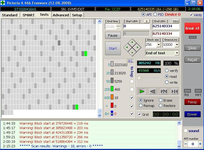Toggle the sound checkbox
204x150 pixels.
pos(186,131)
